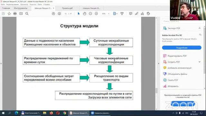Switch to the Главная tab
This screenshot has height=116, width=206.
tap(6, 8)
